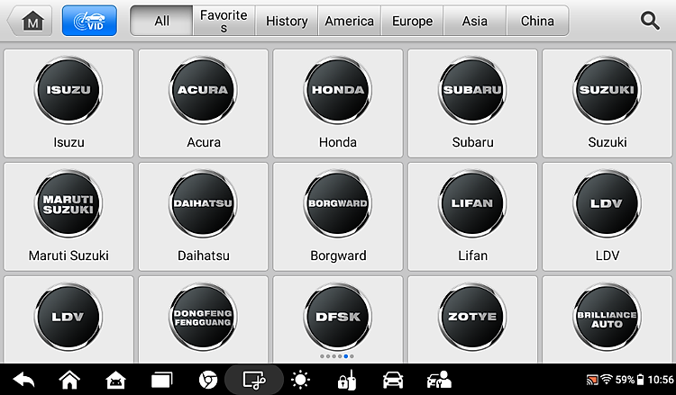Open the Borgward brand badge
The width and height of the screenshot is (676, 395).
[x=338, y=203]
